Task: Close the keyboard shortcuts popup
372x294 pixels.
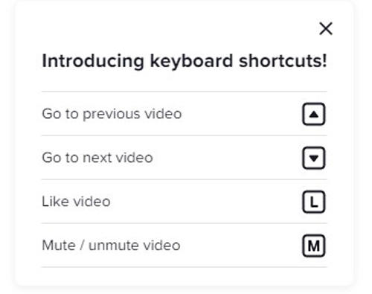Action: (326, 29)
